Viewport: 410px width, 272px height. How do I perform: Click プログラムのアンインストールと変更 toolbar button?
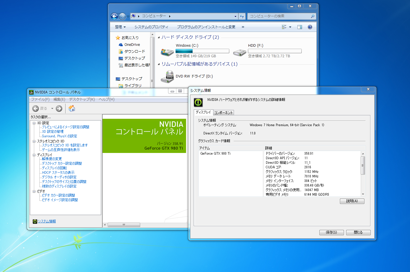click(x=206, y=27)
